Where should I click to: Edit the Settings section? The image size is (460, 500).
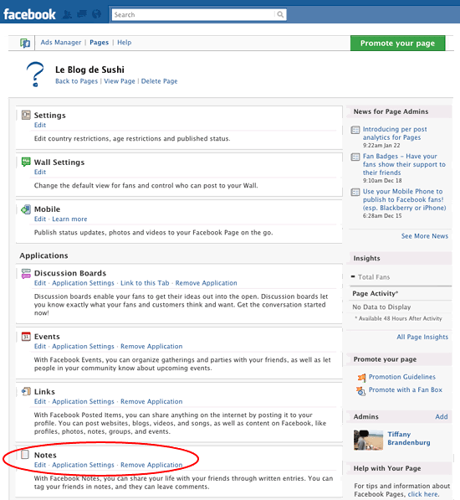tap(40, 125)
